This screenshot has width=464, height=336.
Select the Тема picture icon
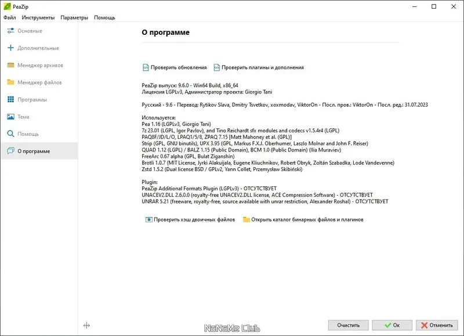(10, 117)
